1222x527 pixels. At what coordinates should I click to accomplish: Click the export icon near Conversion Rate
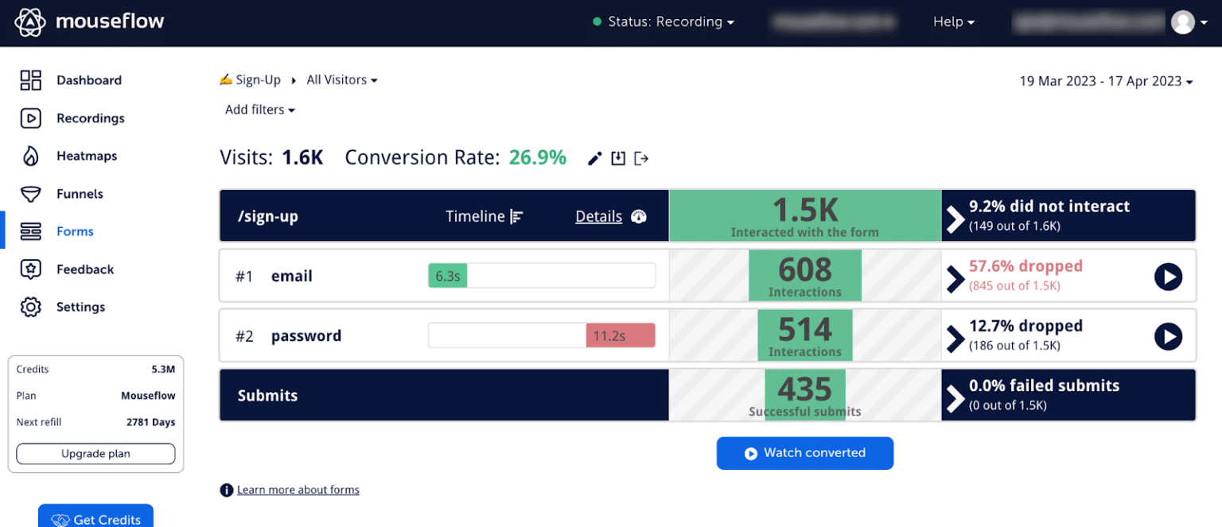click(641, 158)
